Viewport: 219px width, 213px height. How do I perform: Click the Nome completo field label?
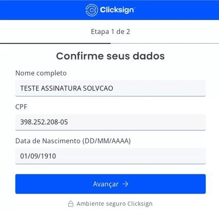(41, 73)
